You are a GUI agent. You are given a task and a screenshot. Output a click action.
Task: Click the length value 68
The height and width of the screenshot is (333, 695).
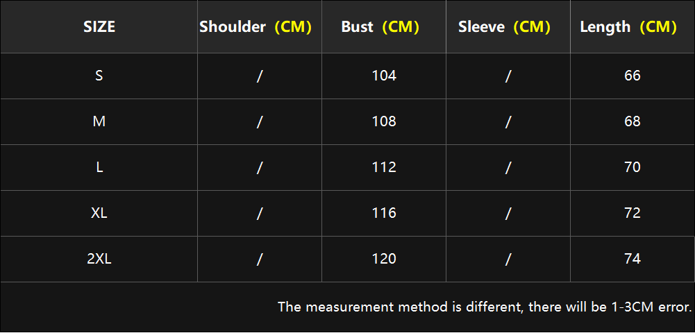[632, 121]
